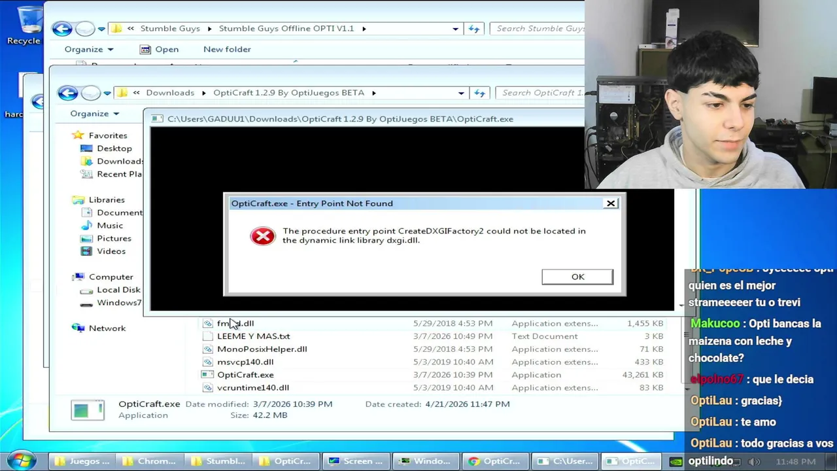The width and height of the screenshot is (837, 471).
Task: Open address history dropdown in OptiCraft window
Action: point(461,93)
